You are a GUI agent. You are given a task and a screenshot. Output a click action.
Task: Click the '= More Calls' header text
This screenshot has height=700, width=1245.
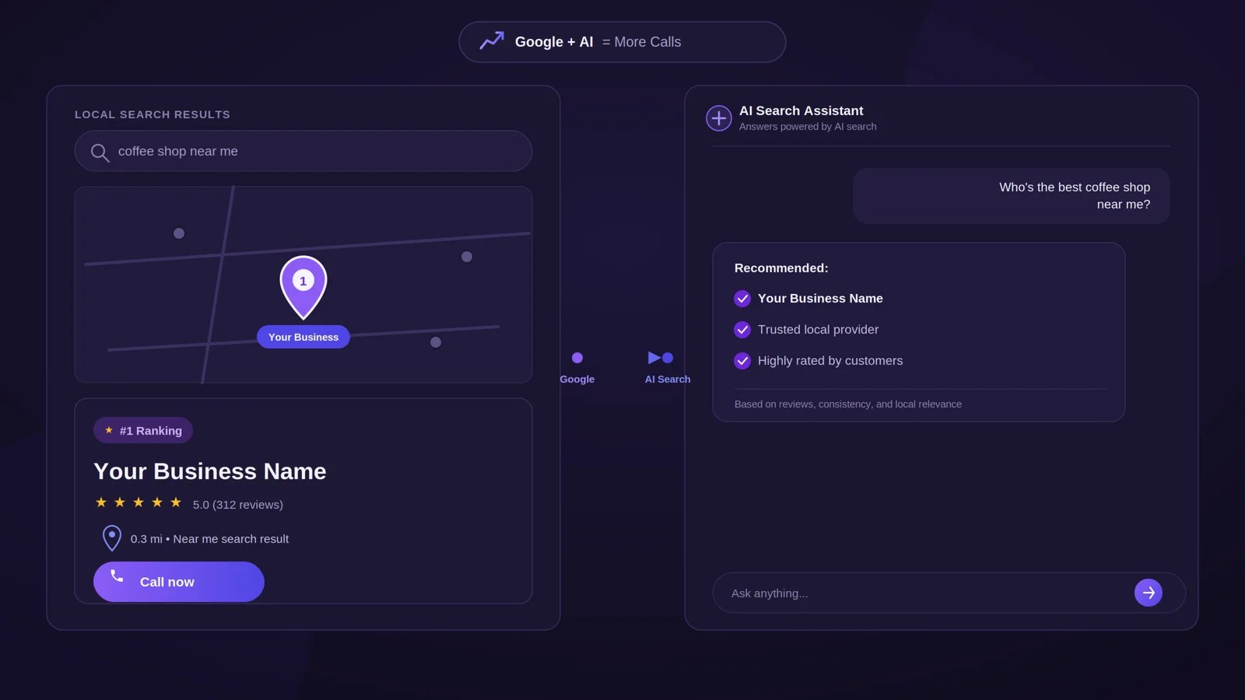pos(641,42)
